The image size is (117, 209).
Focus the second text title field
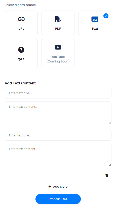click(x=58, y=135)
